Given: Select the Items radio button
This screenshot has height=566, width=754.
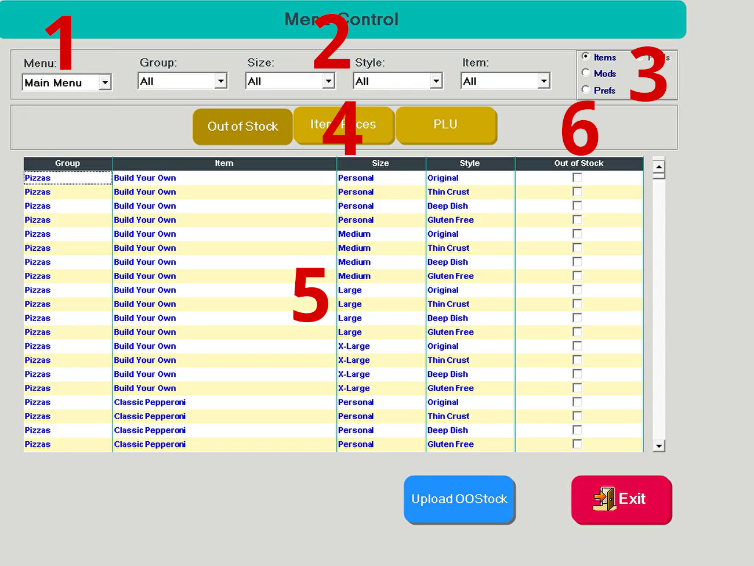Looking at the screenshot, I should click(586, 56).
